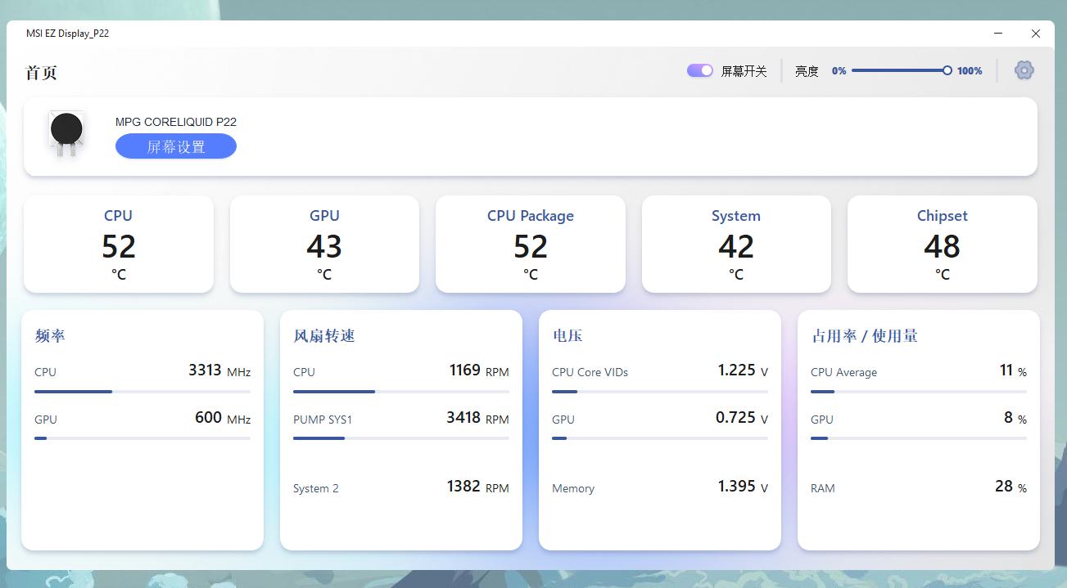The width and height of the screenshot is (1067, 588).
Task: Click the CPU Average usage progress bar
Action: coord(919,392)
